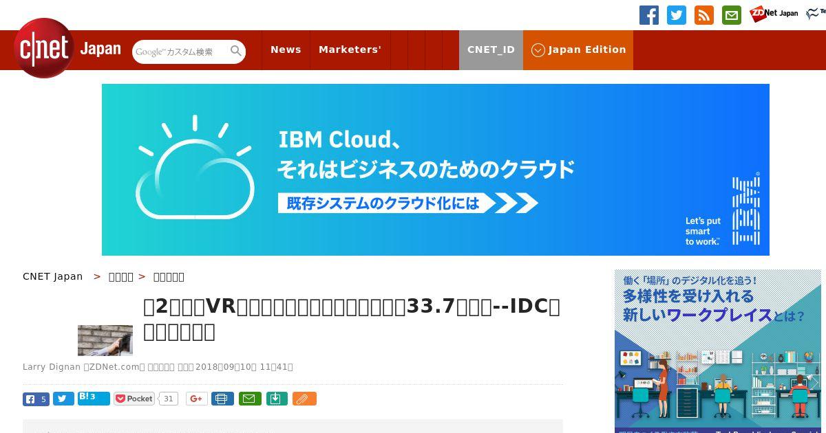Image resolution: width=826 pixels, height=433 pixels.
Task: Share article via Twitter bird button
Action: tap(63, 399)
